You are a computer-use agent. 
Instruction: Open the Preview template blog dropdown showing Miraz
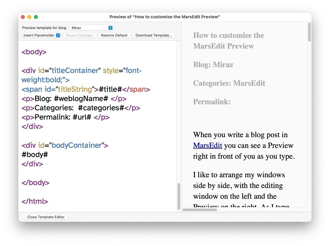[x=91, y=28]
